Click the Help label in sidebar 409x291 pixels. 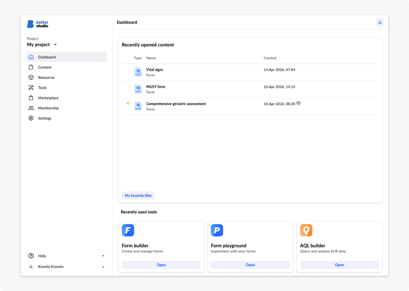click(42, 256)
